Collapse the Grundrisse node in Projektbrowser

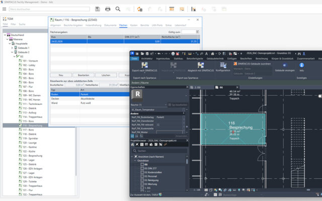[x=135, y=161]
